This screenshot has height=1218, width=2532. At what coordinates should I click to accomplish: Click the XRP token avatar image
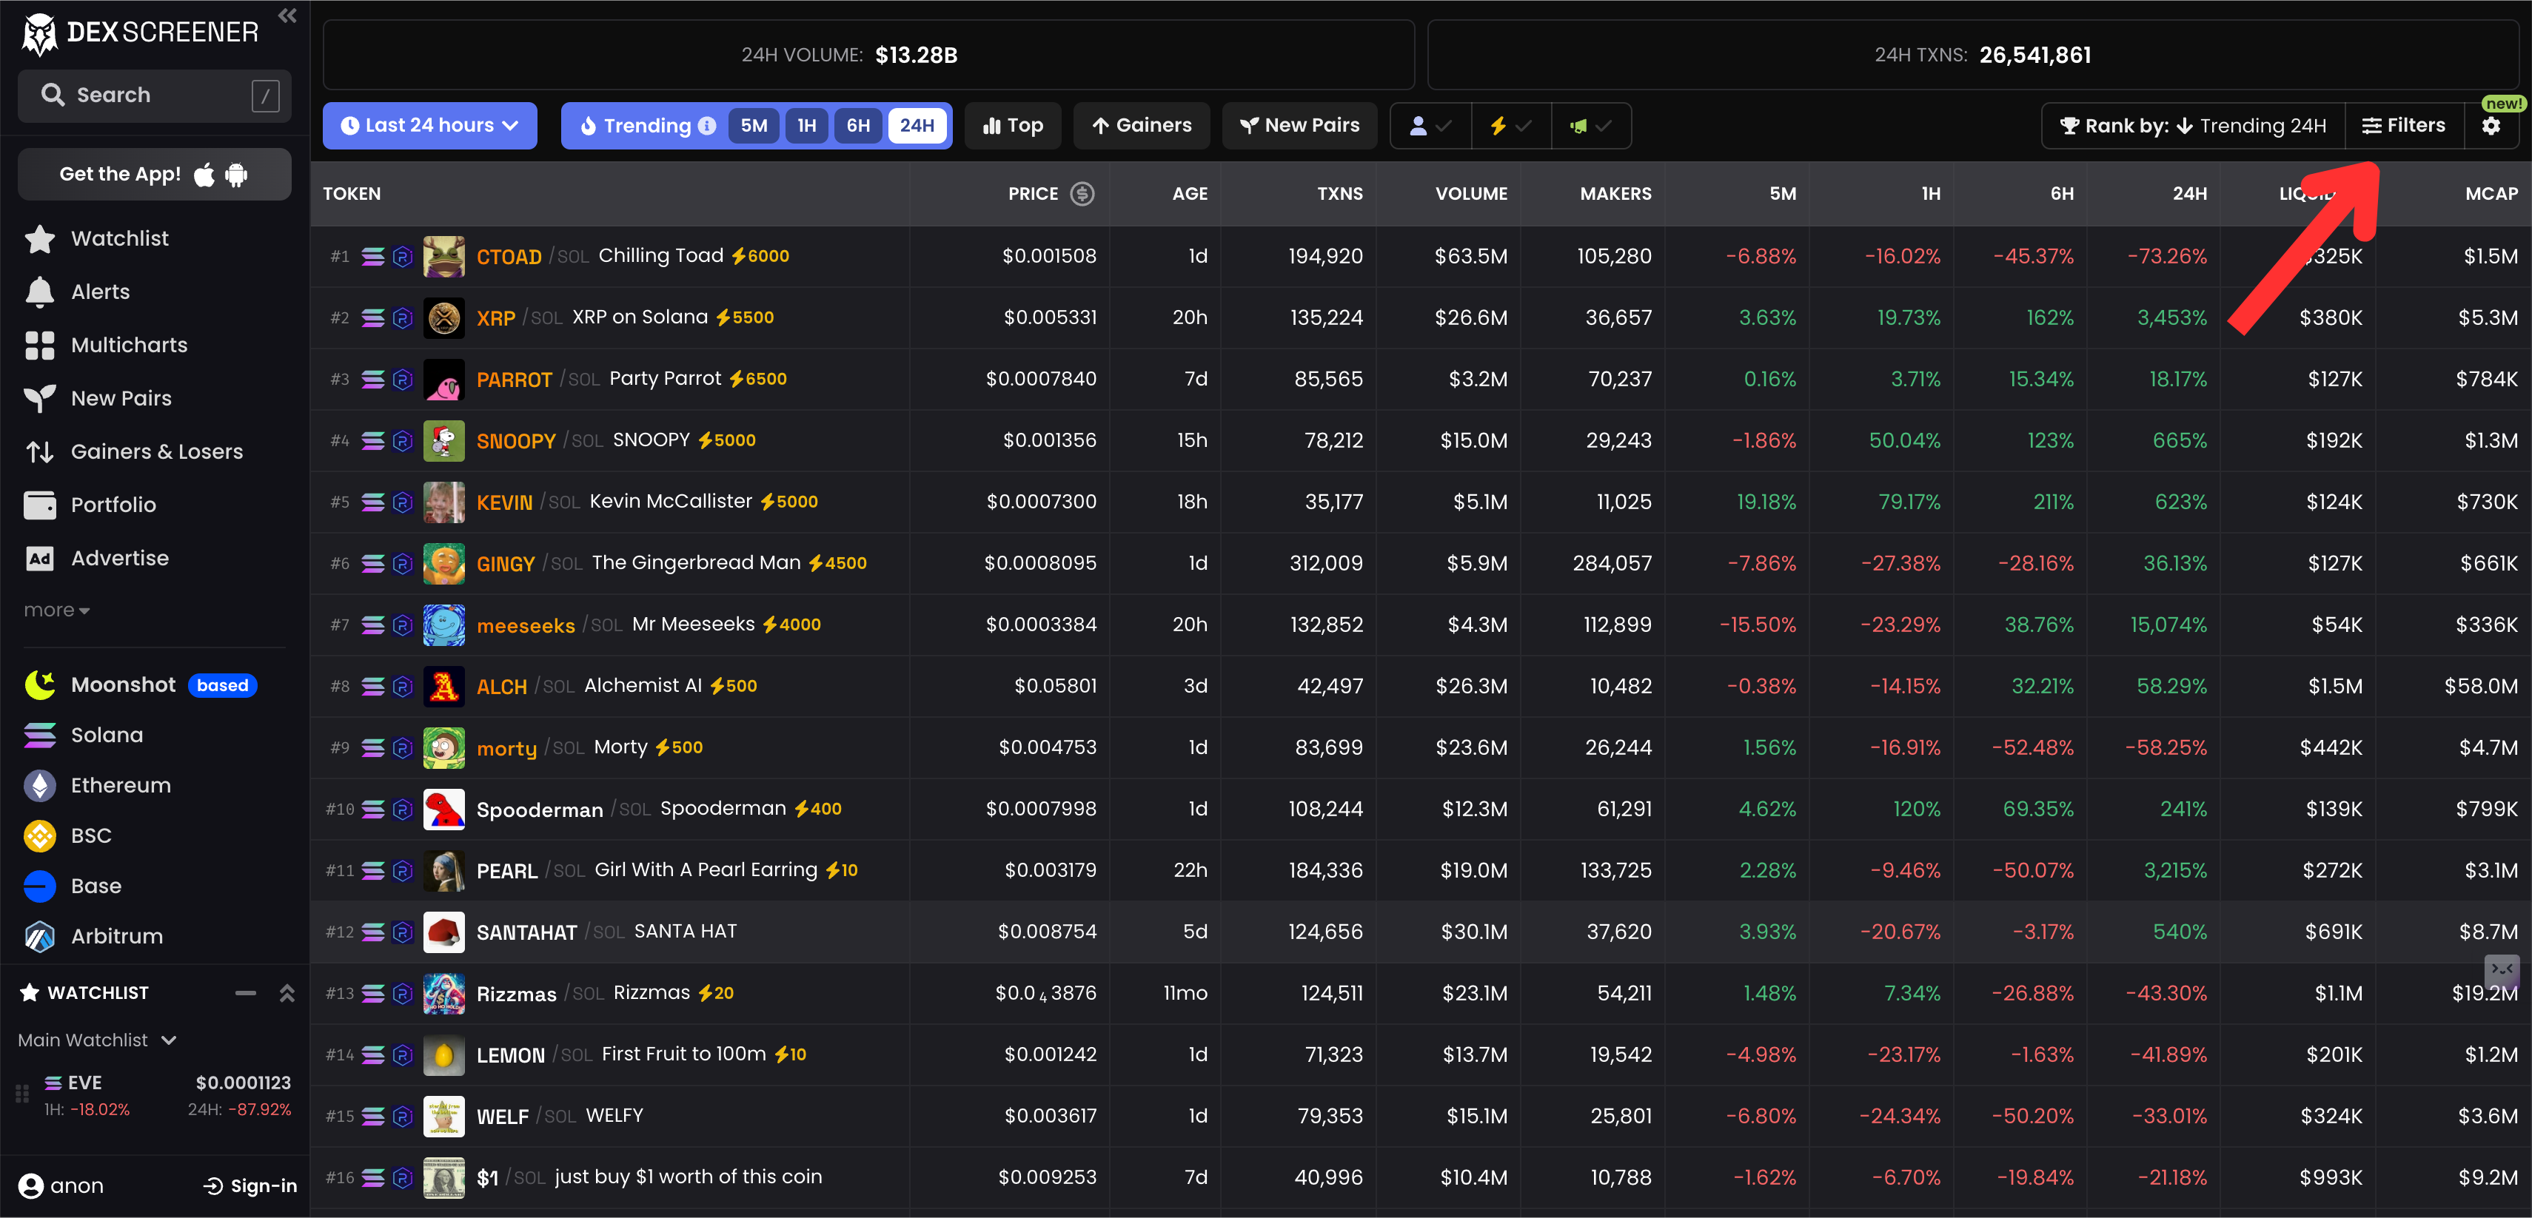click(443, 317)
